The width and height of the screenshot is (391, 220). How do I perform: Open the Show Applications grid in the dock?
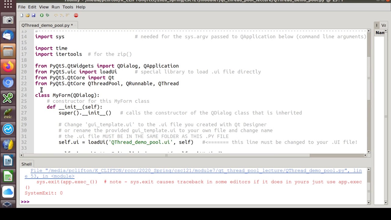pyautogui.click(x=8, y=4)
